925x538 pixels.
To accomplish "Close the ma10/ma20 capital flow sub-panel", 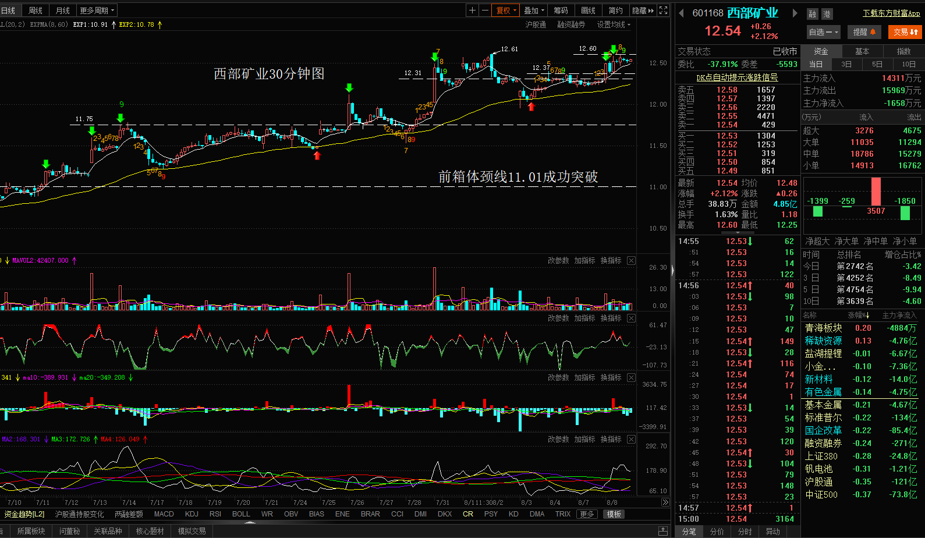I will [631, 377].
